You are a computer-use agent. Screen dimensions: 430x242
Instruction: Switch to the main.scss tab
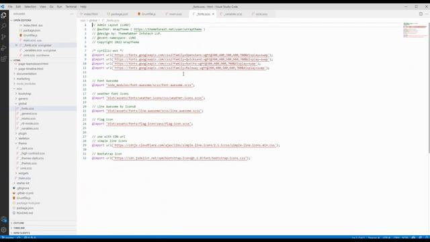pos(175,14)
